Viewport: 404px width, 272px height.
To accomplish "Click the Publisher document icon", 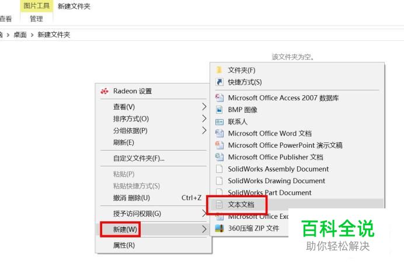I will pos(220,157).
